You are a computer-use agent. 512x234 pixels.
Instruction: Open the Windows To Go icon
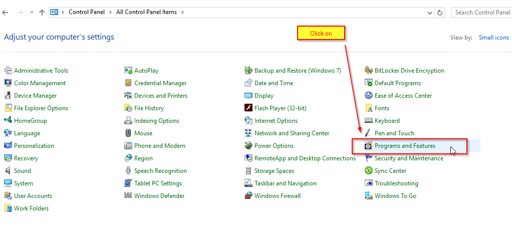[x=369, y=196]
